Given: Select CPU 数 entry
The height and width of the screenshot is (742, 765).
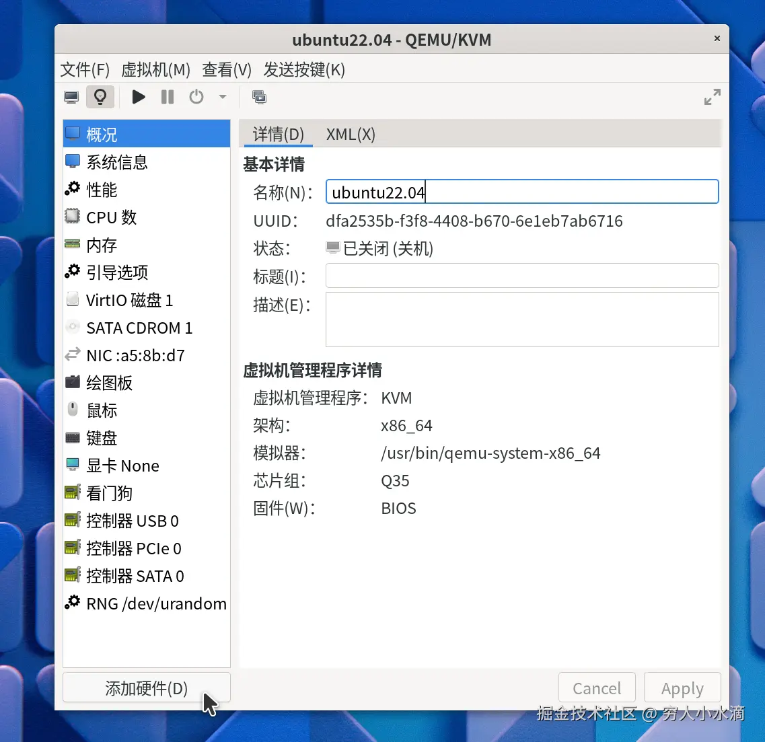Looking at the screenshot, I should click(147, 217).
